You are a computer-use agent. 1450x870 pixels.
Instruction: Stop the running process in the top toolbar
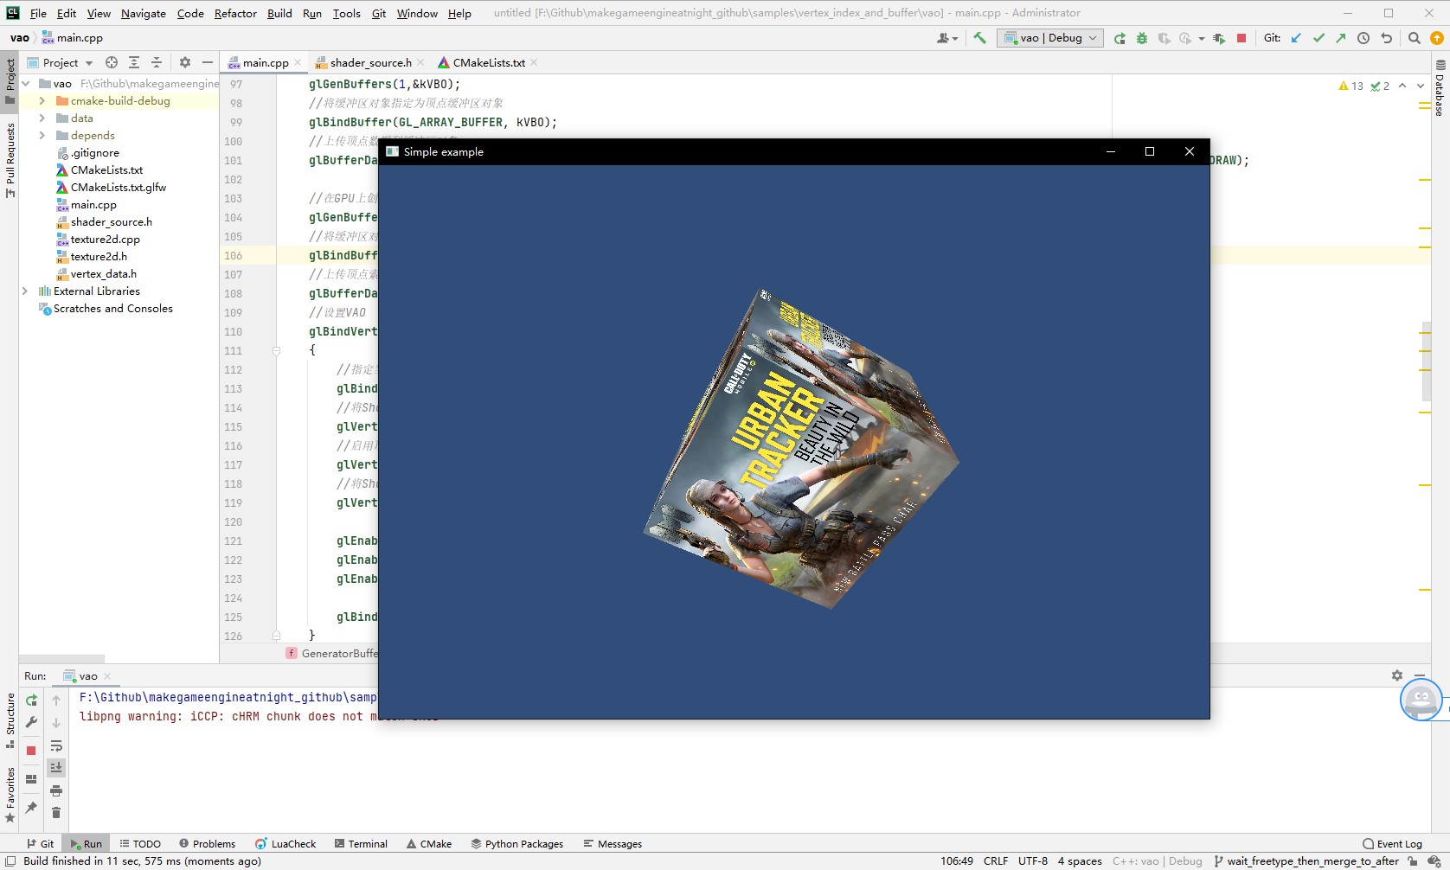tap(1241, 38)
